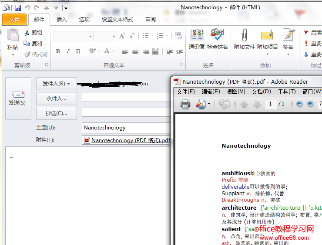Image resolution: width=322 pixels, height=245 pixels.
Task: Switch to the 插入 tab
Action: tap(62, 20)
